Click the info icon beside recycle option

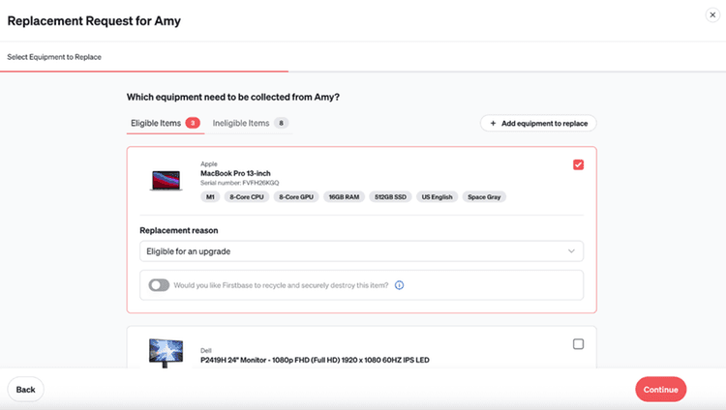click(399, 285)
